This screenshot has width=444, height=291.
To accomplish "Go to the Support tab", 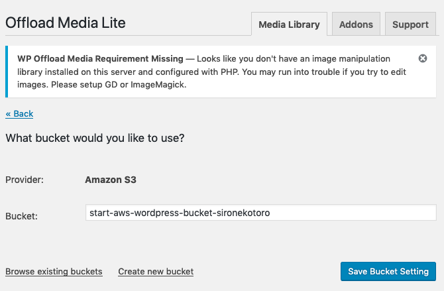I will pyautogui.click(x=410, y=25).
